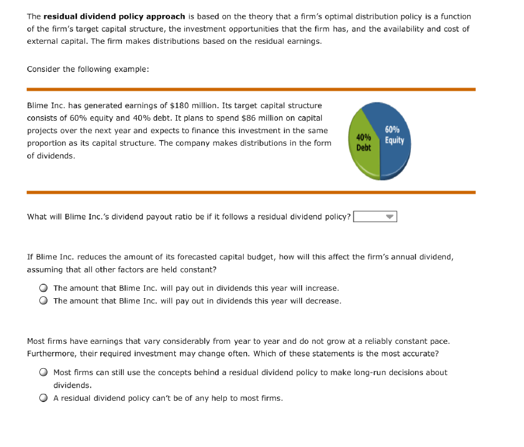Screen dimensions: 524x447
Task: Click the capital structure pie chart
Action: point(378,141)
